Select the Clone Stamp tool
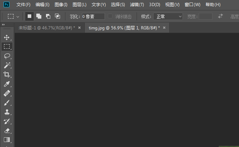The height and width of the screenshot is (147, 239). 7,112
